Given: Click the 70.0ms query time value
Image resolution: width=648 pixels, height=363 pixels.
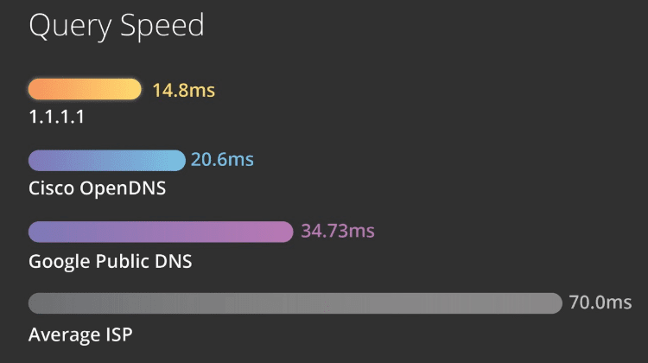Looking at the screenshot, I should pyautogui.click(x=600, y=303).
